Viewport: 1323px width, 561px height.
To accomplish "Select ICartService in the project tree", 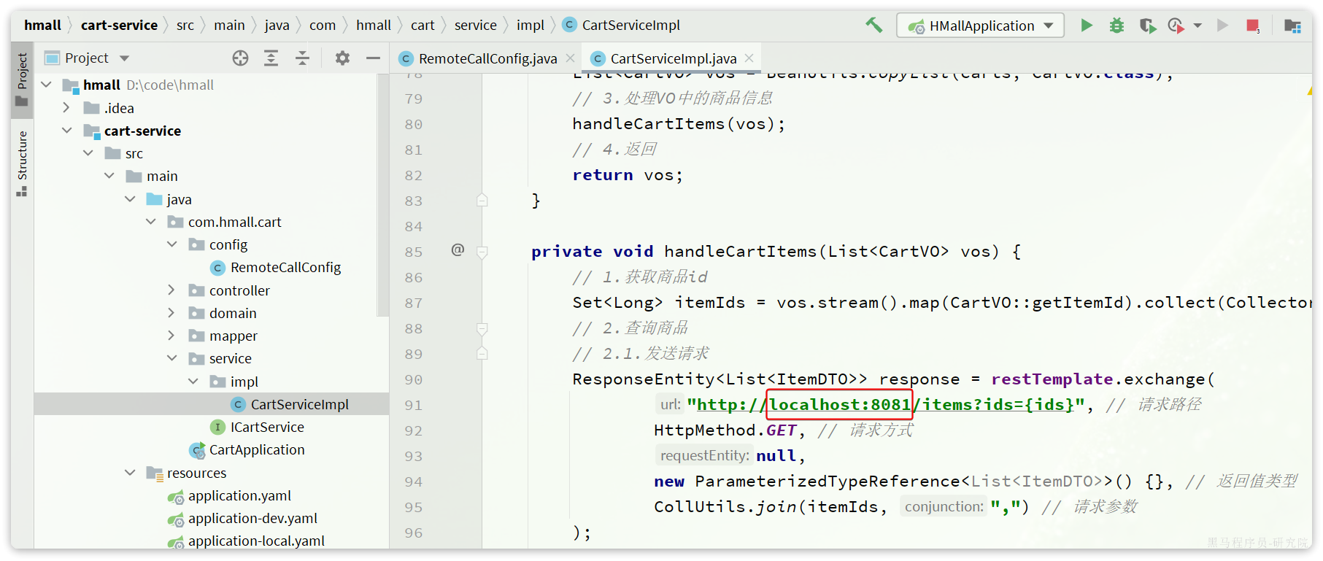I will point(266,427).
